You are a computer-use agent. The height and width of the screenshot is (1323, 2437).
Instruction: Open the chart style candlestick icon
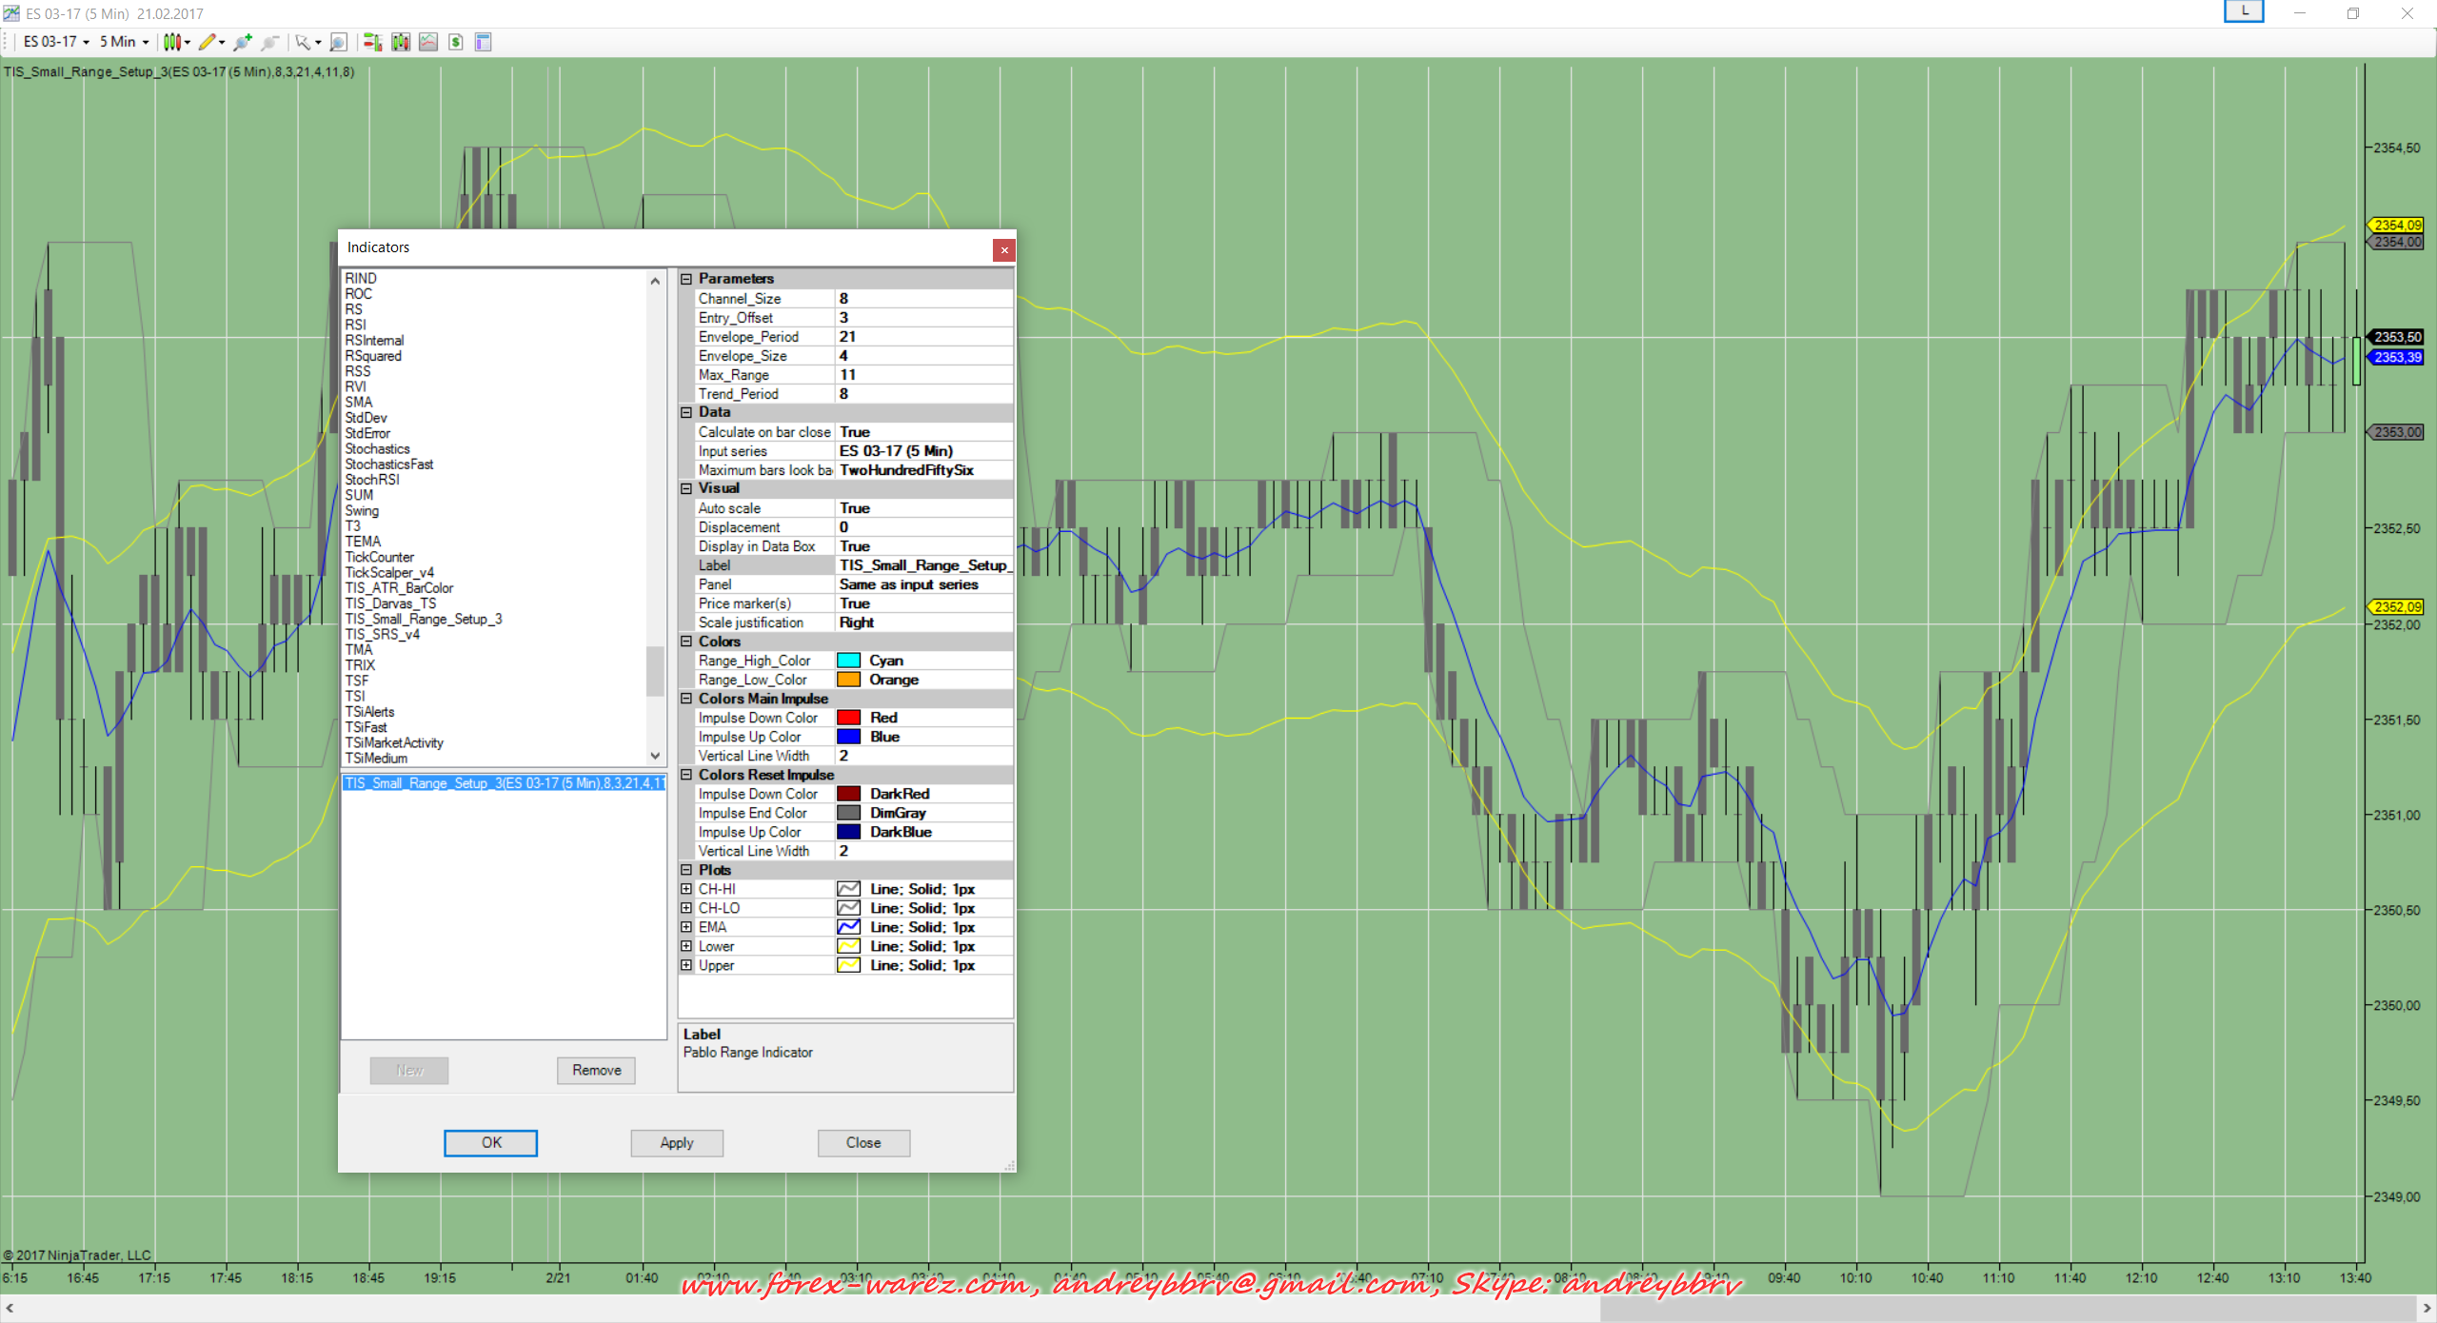(171, 42)
